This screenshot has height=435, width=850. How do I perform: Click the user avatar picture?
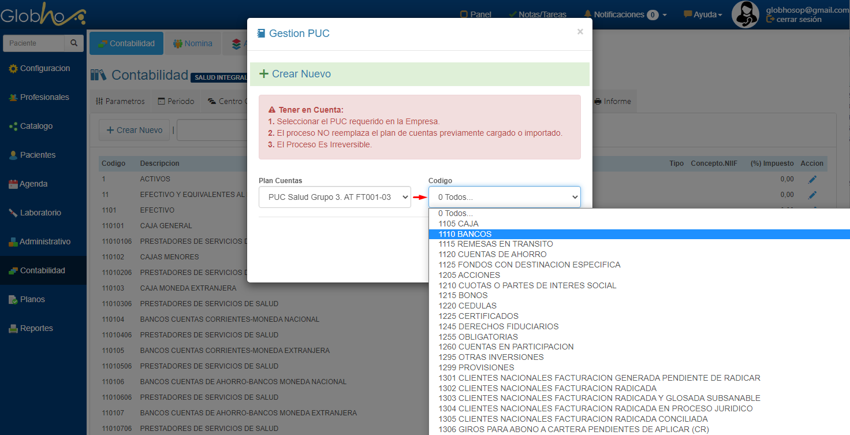(745, 14)
